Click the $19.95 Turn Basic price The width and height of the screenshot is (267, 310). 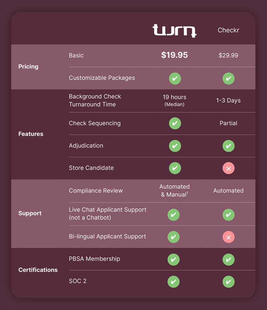(175, 55)
